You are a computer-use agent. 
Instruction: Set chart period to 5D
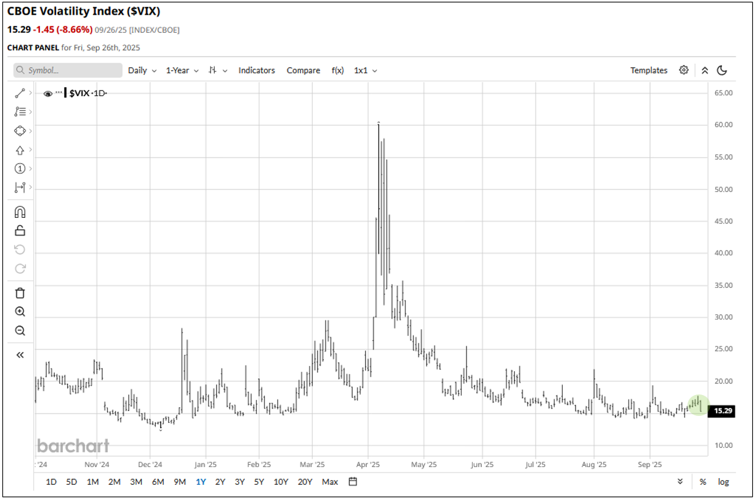[72, 482]
